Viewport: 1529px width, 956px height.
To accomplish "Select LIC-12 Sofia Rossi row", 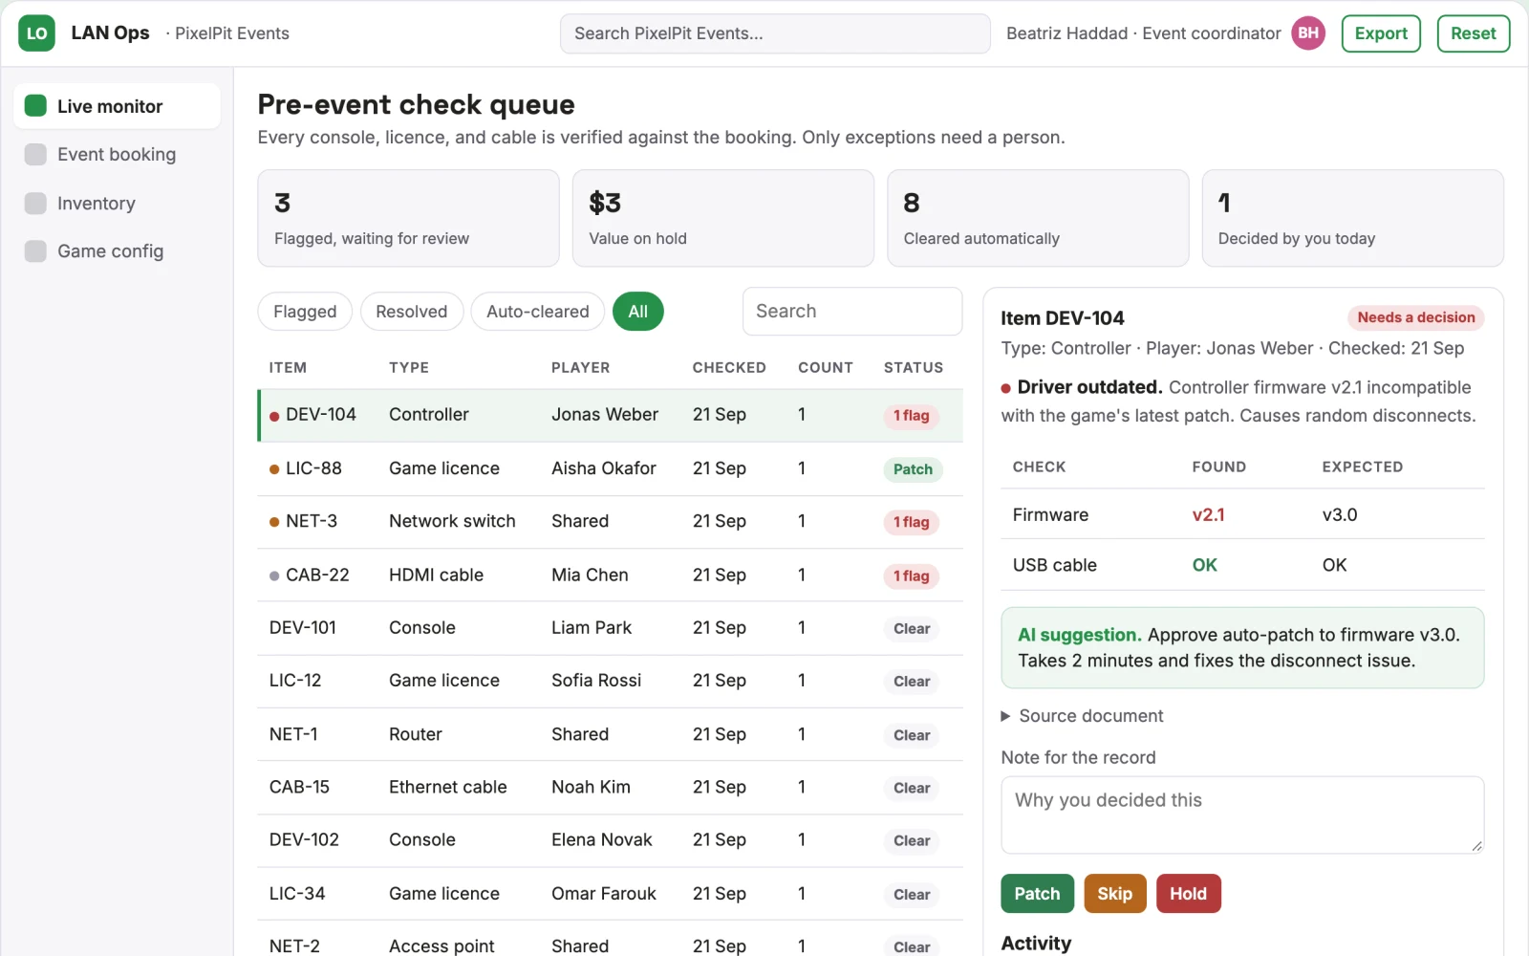I will click(x=610, y=682).
